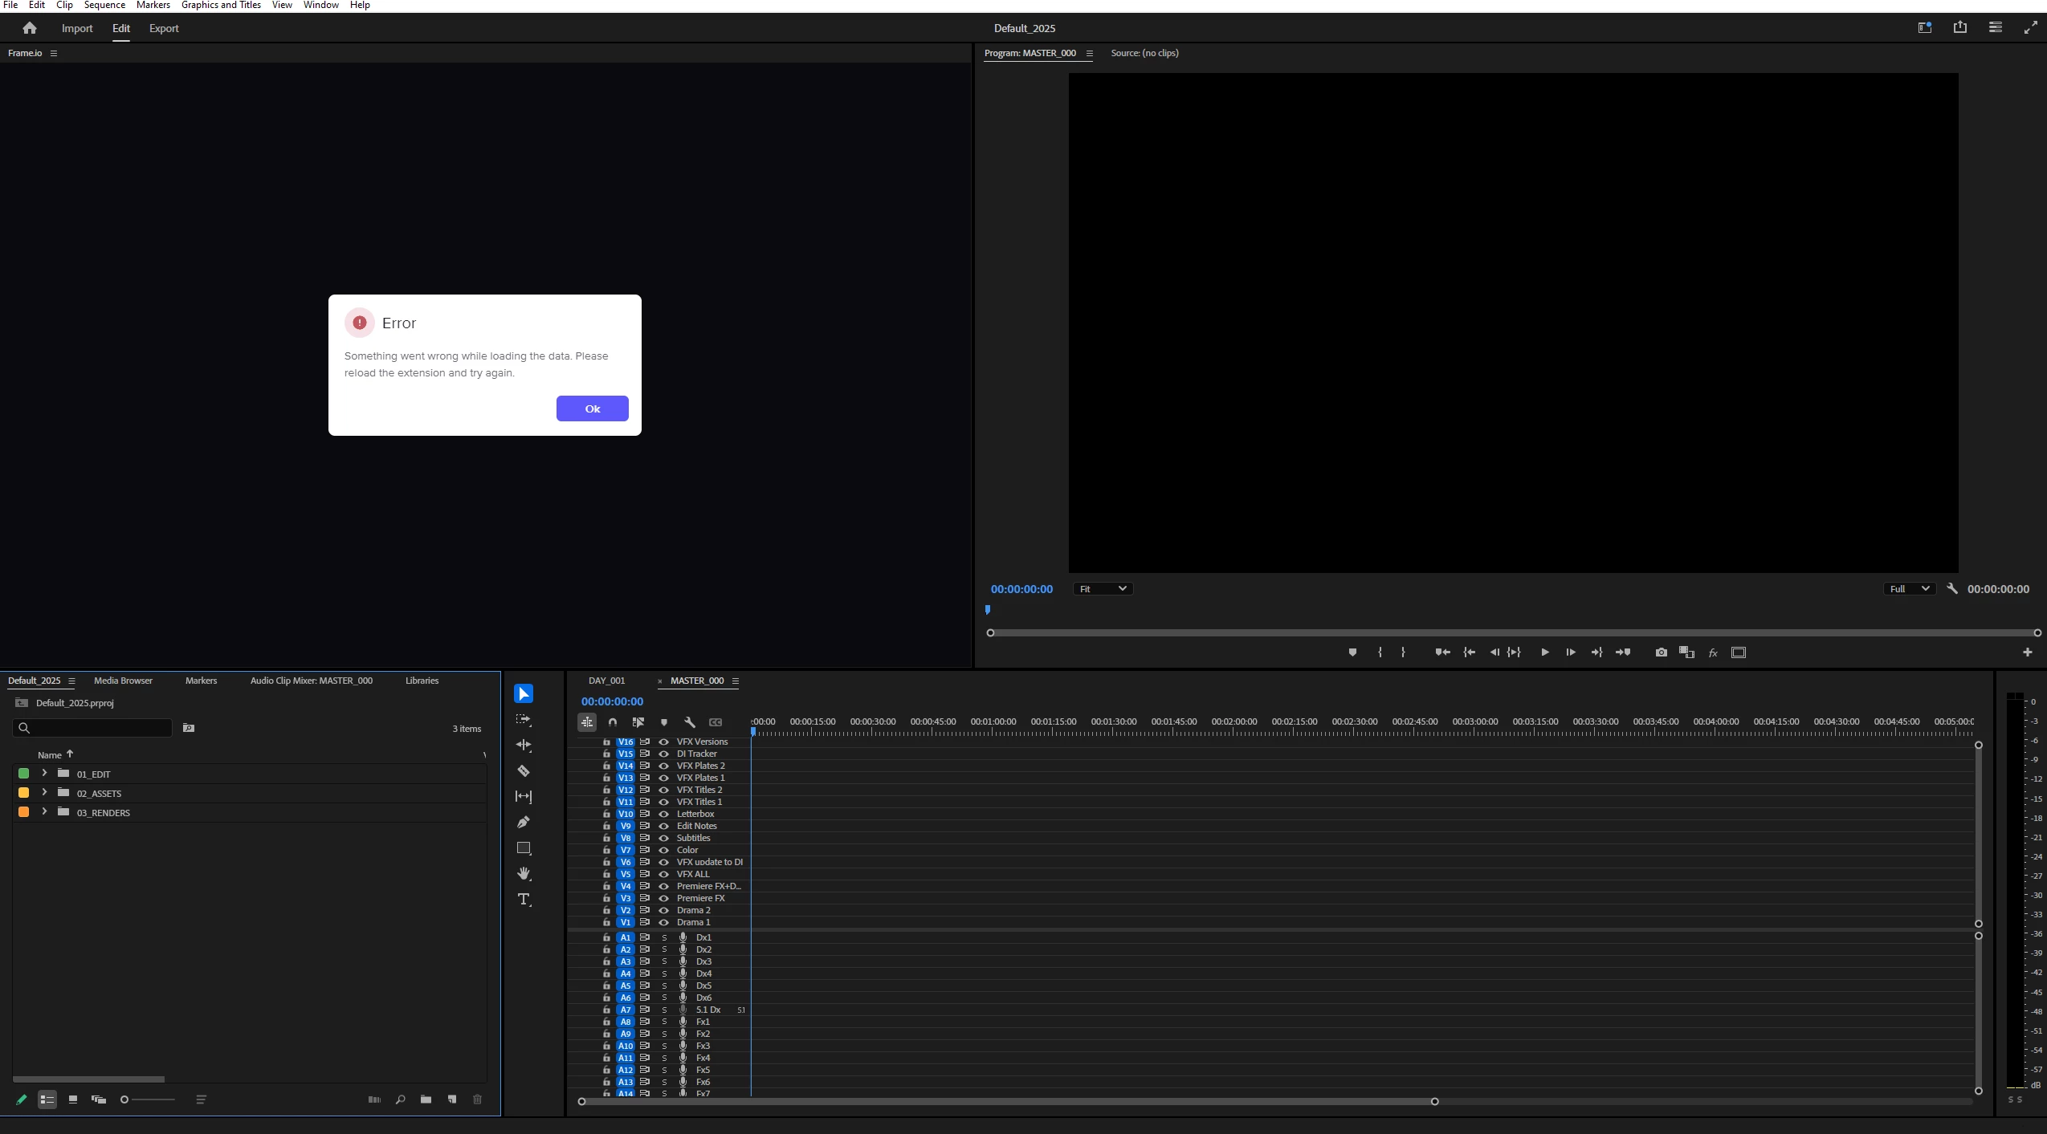The image size is (2047, 1134).
Task: Expand the 01_EDIT bin
Action: 44,773
